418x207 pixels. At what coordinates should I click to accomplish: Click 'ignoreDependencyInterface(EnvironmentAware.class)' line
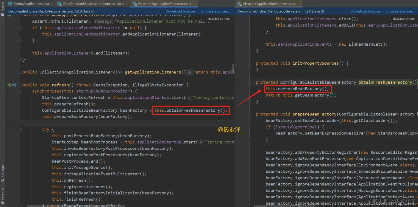pyautogui.click(x=341, y=165)
